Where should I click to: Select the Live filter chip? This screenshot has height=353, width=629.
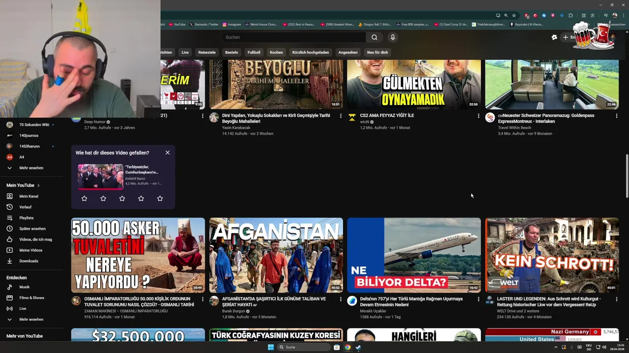(185, 52)
